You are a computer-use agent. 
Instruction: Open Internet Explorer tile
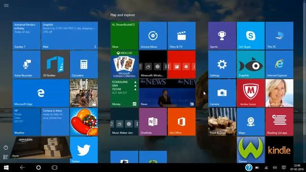[x=279, y=64]
